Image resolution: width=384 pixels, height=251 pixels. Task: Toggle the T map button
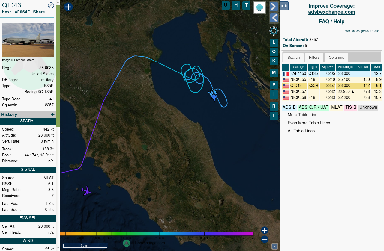click(x=246, y=5)
